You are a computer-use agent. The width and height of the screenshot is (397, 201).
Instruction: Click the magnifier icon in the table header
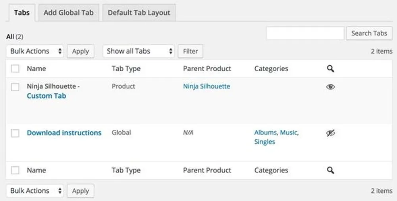(x=330, y=69)
